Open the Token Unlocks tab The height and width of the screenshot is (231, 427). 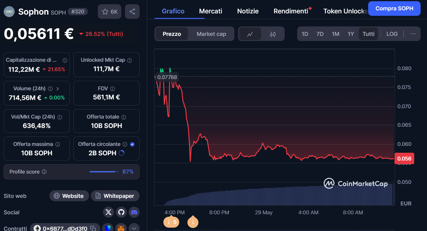point(345,11)
